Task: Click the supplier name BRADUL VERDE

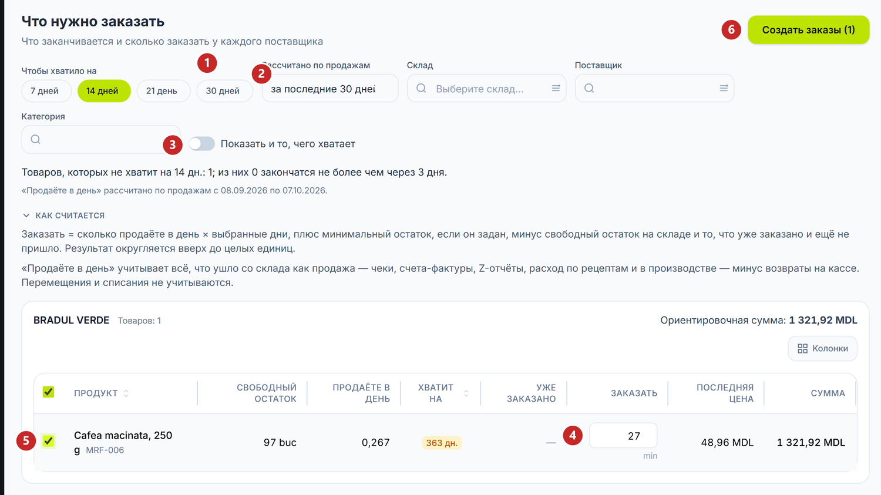Action: click(x=72, y=321)
